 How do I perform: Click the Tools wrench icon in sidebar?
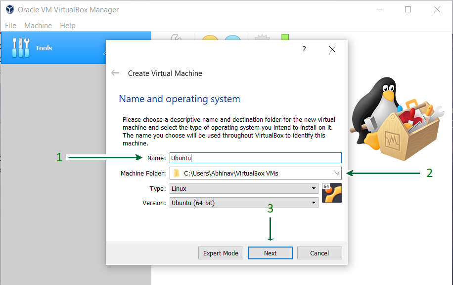(x=20, y=47)
